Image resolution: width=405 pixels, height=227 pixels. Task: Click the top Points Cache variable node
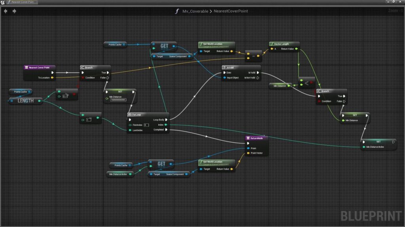pos(115,45)
